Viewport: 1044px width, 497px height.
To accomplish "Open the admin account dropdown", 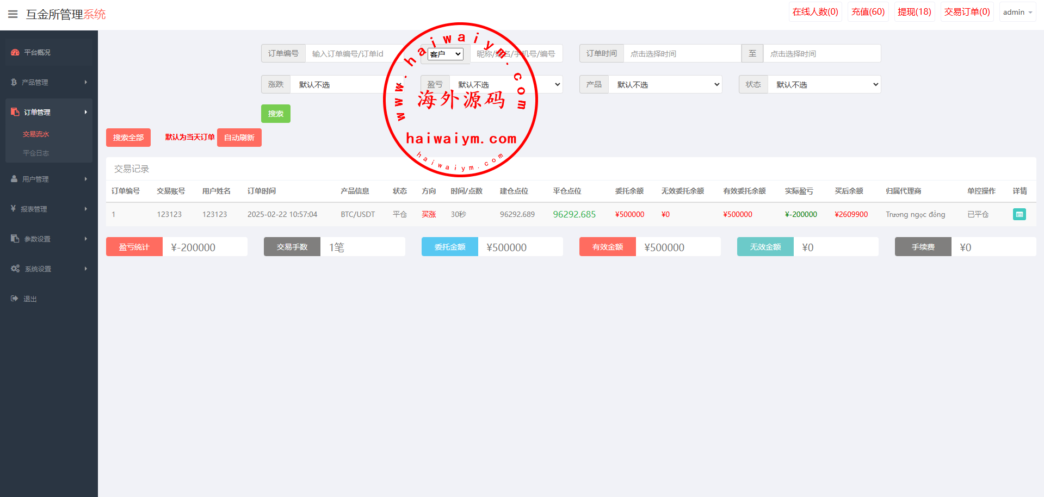I will tap(1017, 12).
